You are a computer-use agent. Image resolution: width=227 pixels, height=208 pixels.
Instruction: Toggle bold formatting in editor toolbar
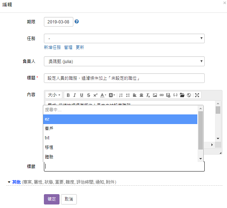(x=68, y=95)
